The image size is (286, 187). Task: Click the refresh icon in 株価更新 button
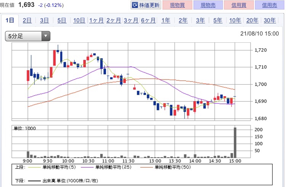click(x=135, y=5)
